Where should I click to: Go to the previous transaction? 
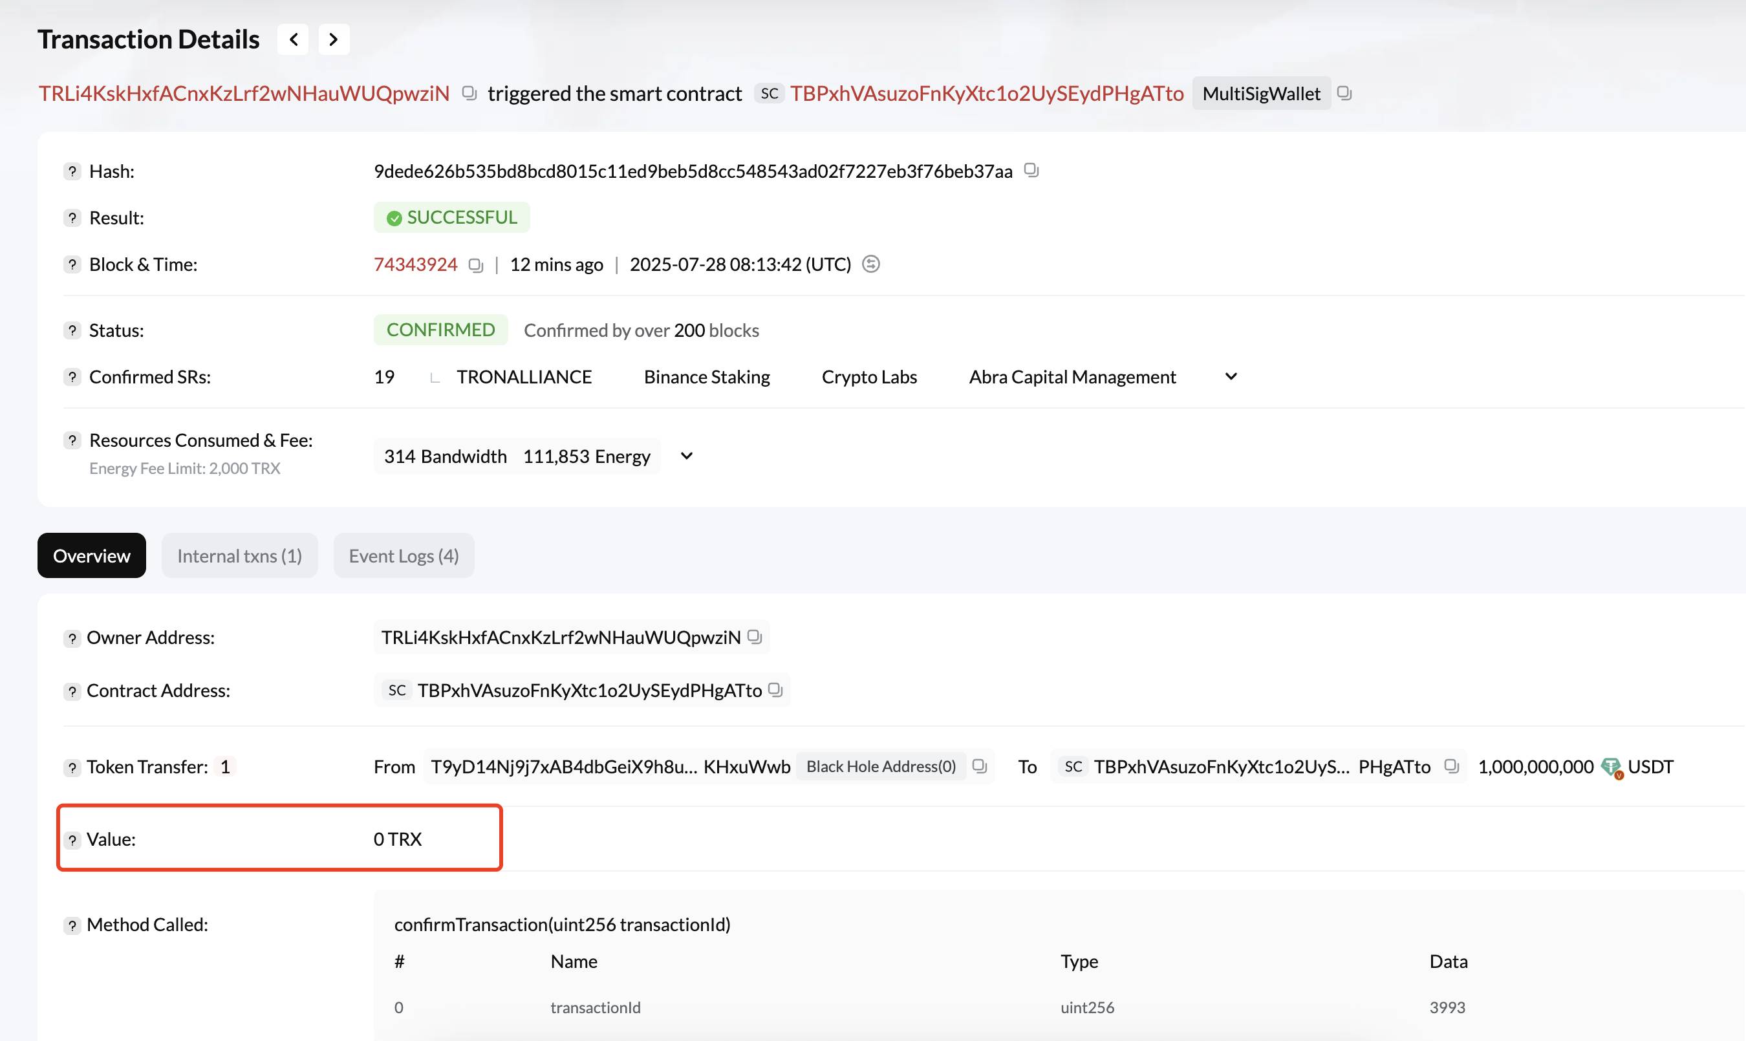point(293,39)
